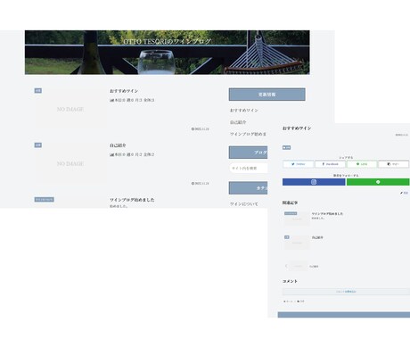Share article via LINE button
Screen dimensions: 410x339
click(362, 164)
